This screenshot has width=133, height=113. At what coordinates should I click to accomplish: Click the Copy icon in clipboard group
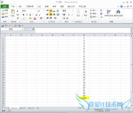coord(17,14)
